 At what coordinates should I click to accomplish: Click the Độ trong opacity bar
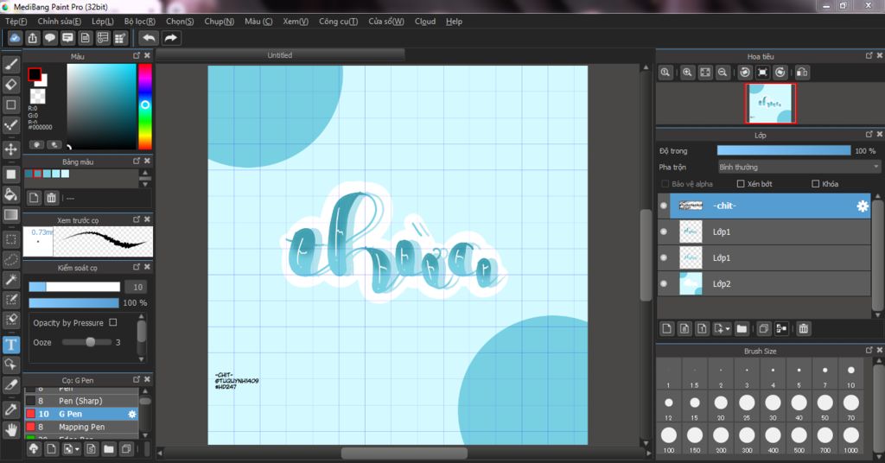[783, 150]
